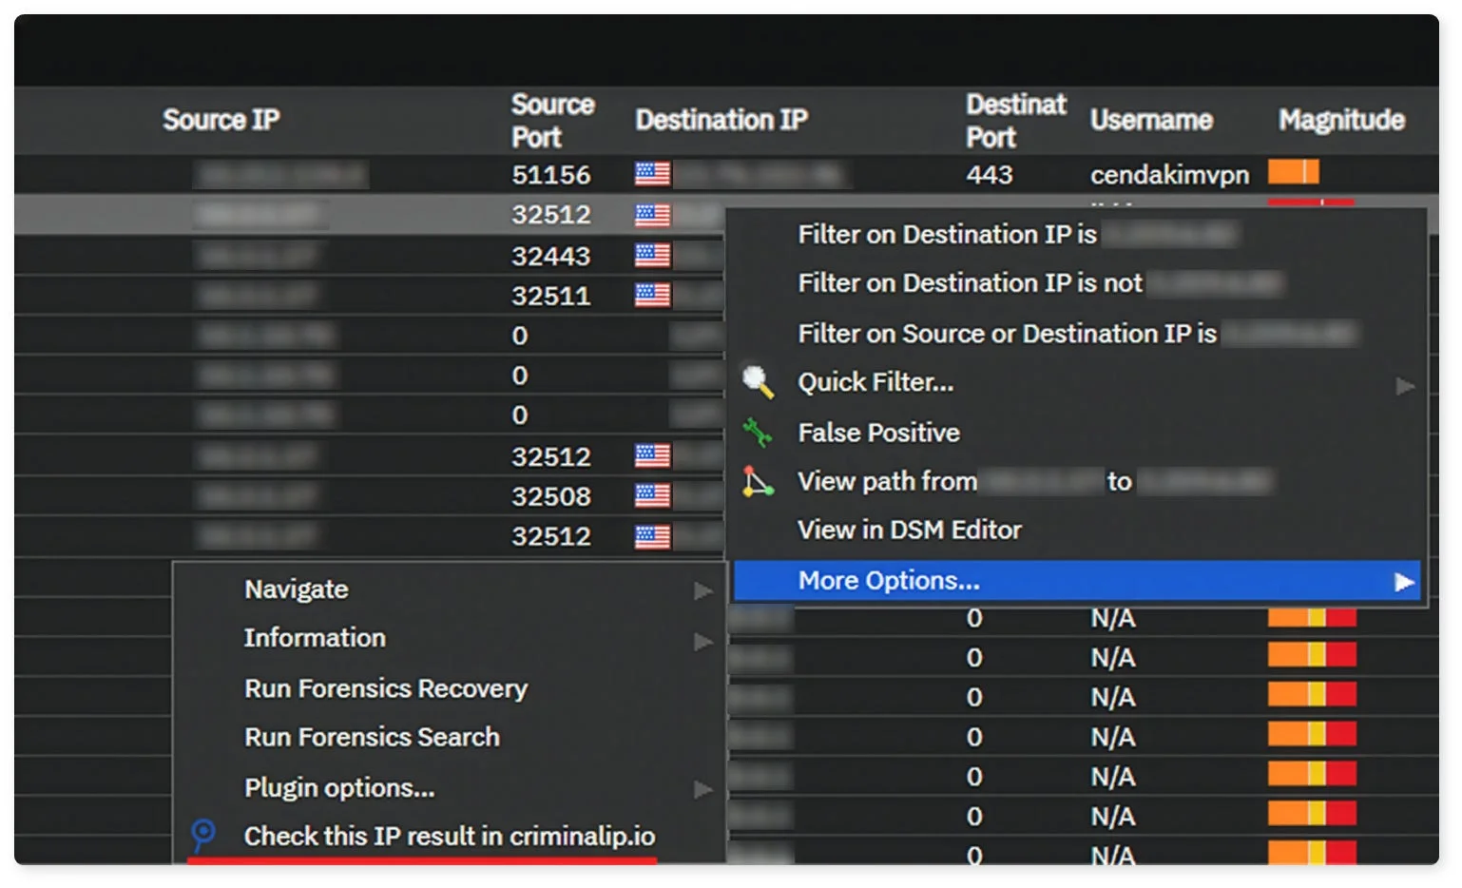Select View in DSM Editor

[x=910, y=530]
